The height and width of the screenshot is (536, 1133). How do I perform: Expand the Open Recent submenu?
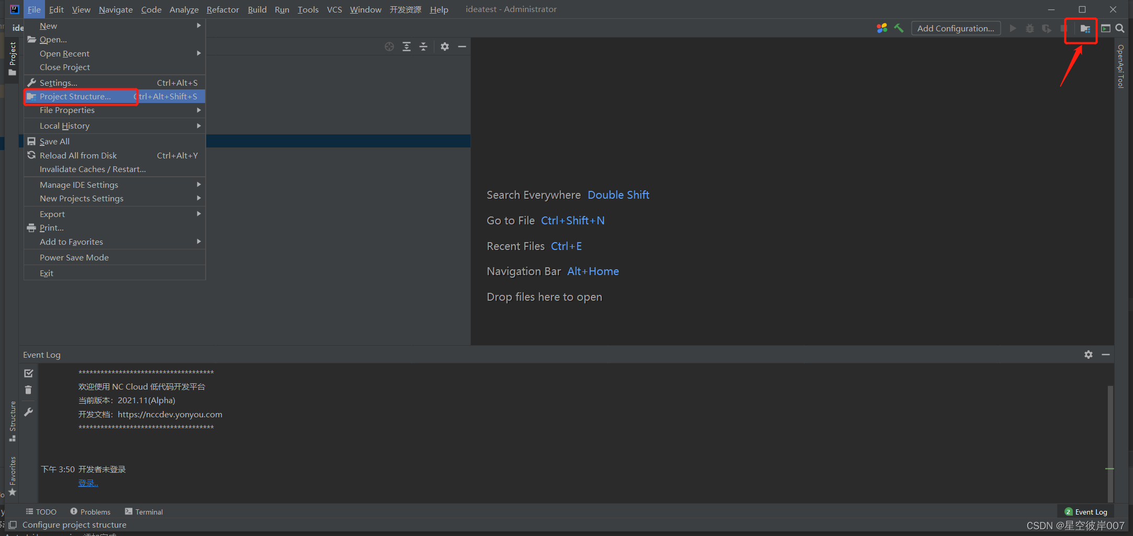tap(115, 53)
